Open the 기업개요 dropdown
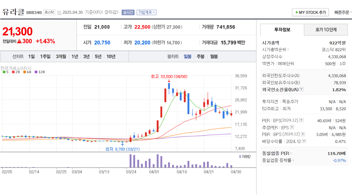The width and height of the screenshot is (352, 195). tap(147, 12)
